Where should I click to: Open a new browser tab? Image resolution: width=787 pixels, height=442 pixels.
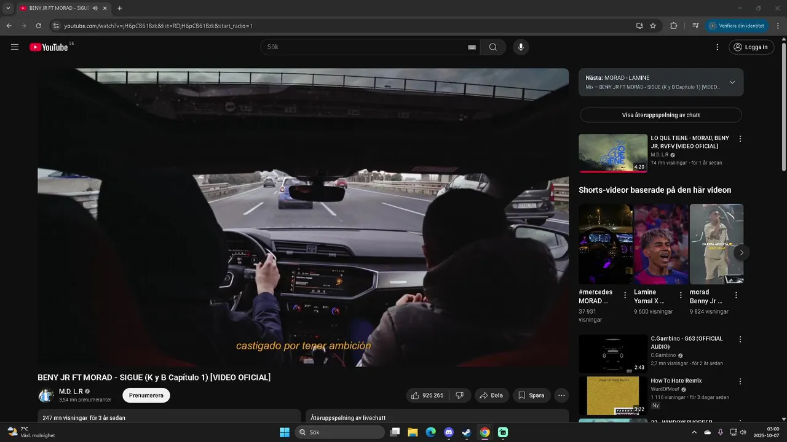pyautogui.click(x=119, y=9)
